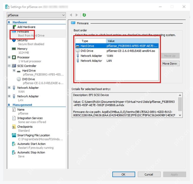Screen dimensions: 193x184
Task: Click 'Description: EFI SCSI Device' text
Action: pos(91,95)
